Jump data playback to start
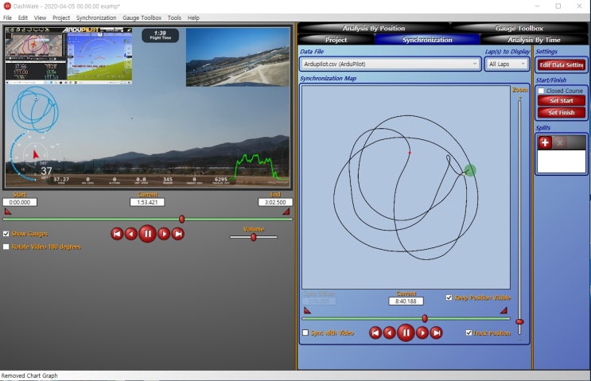Image resolution: width=591 pixels, height=381 pixels. 375,333
